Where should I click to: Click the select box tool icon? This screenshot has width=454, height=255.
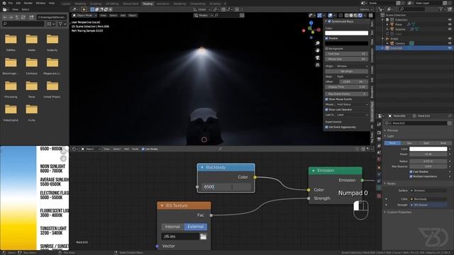point(92,9)
